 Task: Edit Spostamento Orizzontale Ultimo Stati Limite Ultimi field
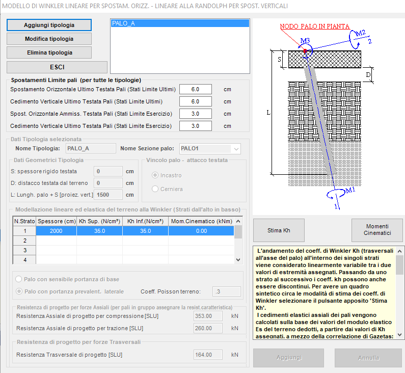tap(196, 89)
